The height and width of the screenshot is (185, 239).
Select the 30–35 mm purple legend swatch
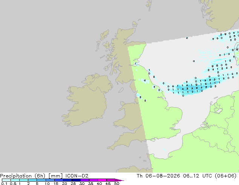pos(84,180)
